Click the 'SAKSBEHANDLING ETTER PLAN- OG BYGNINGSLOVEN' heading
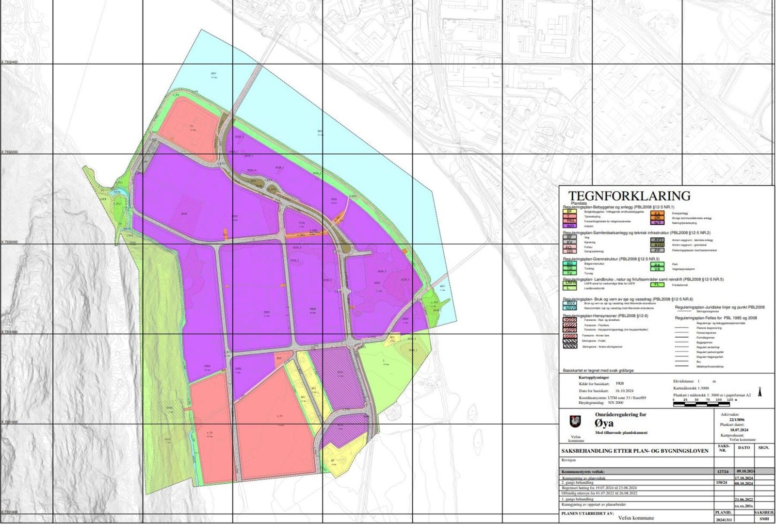Screen dimensions: 776x525 (x=634, y=451)
